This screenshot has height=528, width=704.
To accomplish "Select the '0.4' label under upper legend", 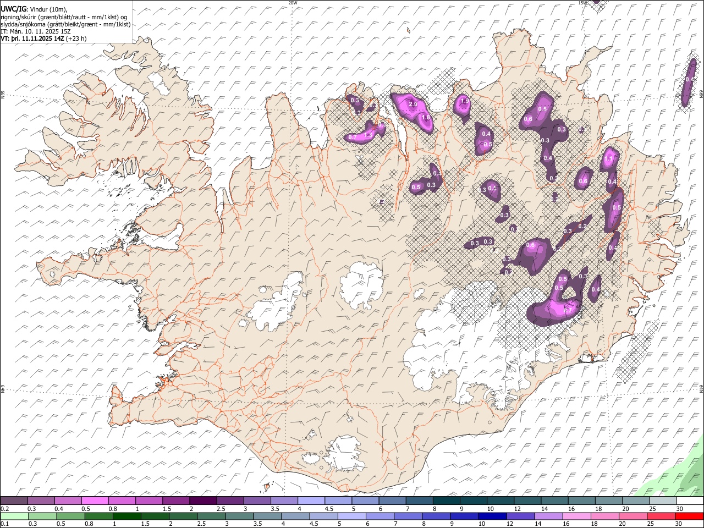I will [x=59, y=509].
